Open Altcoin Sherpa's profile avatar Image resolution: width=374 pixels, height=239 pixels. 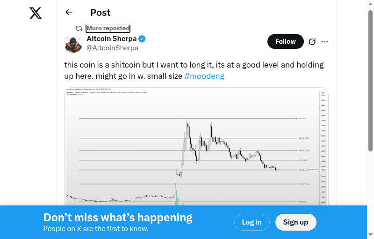[73, 44]
